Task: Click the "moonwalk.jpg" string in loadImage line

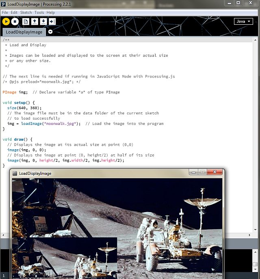Action: click(x=60, y=124)
